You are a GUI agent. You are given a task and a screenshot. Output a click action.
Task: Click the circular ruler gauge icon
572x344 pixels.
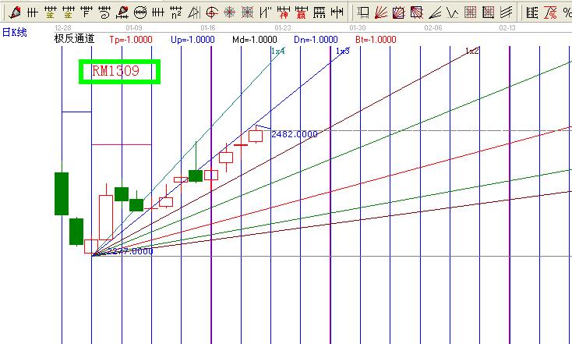coord(140,12)
